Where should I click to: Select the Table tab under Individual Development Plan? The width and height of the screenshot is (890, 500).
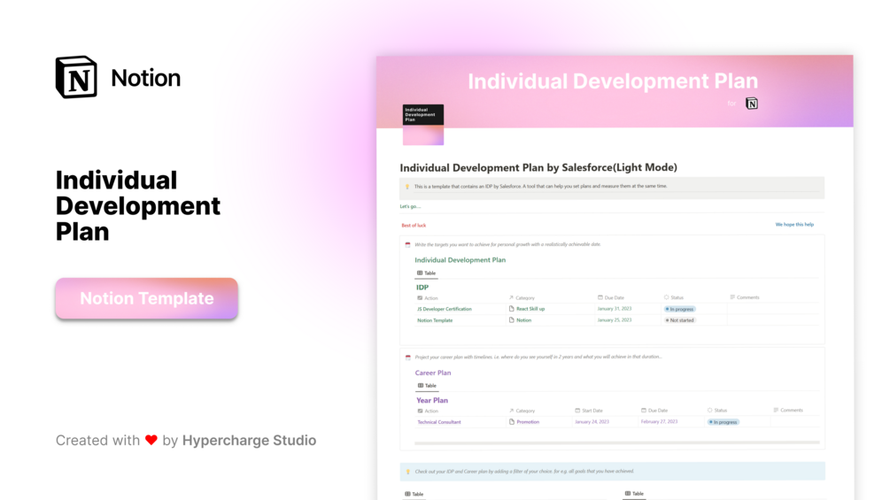pos(426,273)
